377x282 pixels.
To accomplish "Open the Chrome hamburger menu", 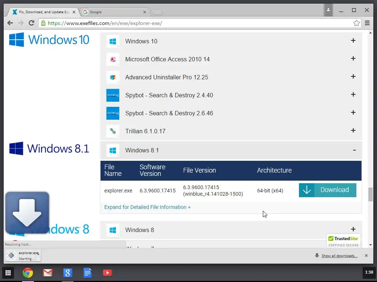I will pos(367,23).
